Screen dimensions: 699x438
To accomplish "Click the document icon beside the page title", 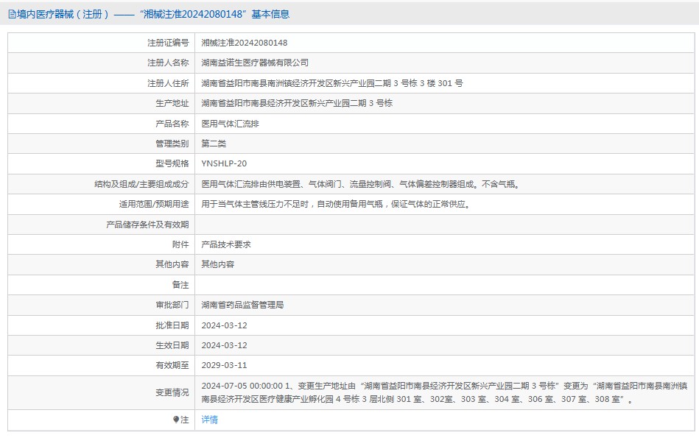I will 12,14.
